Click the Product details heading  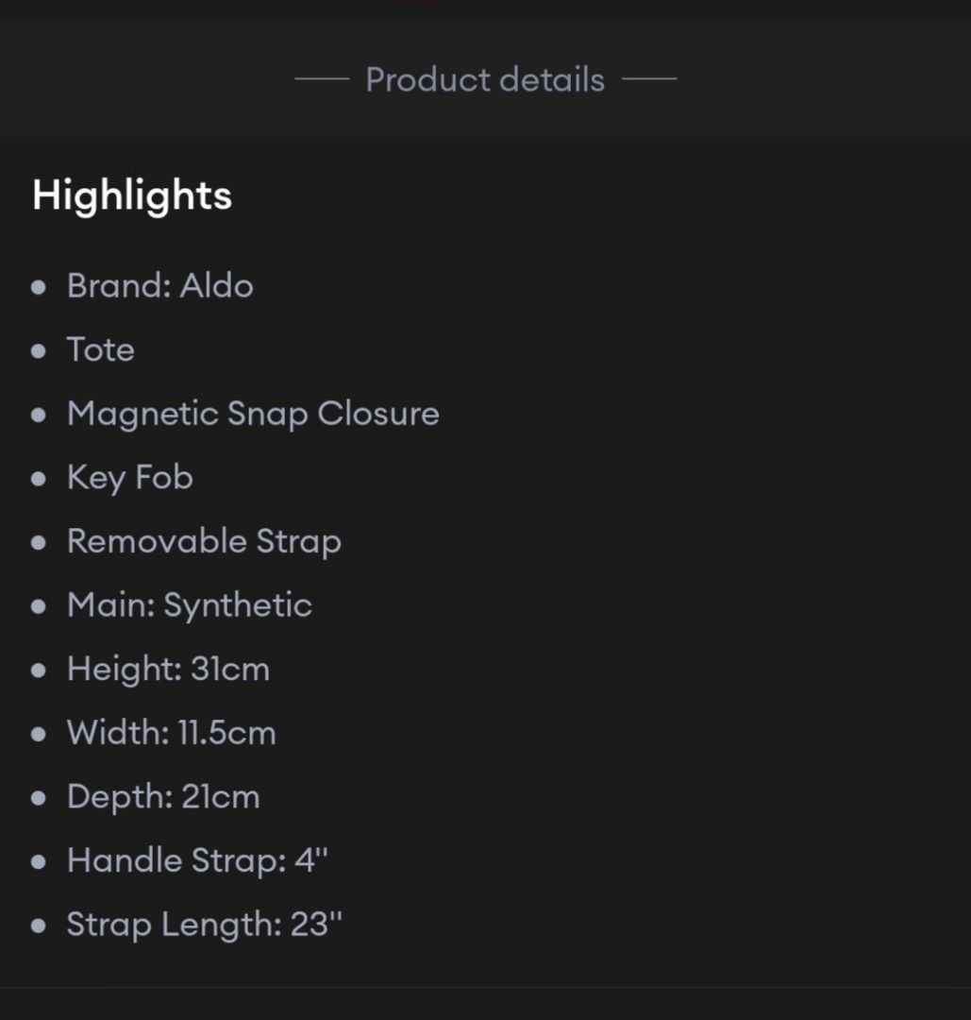pos(485,80)
